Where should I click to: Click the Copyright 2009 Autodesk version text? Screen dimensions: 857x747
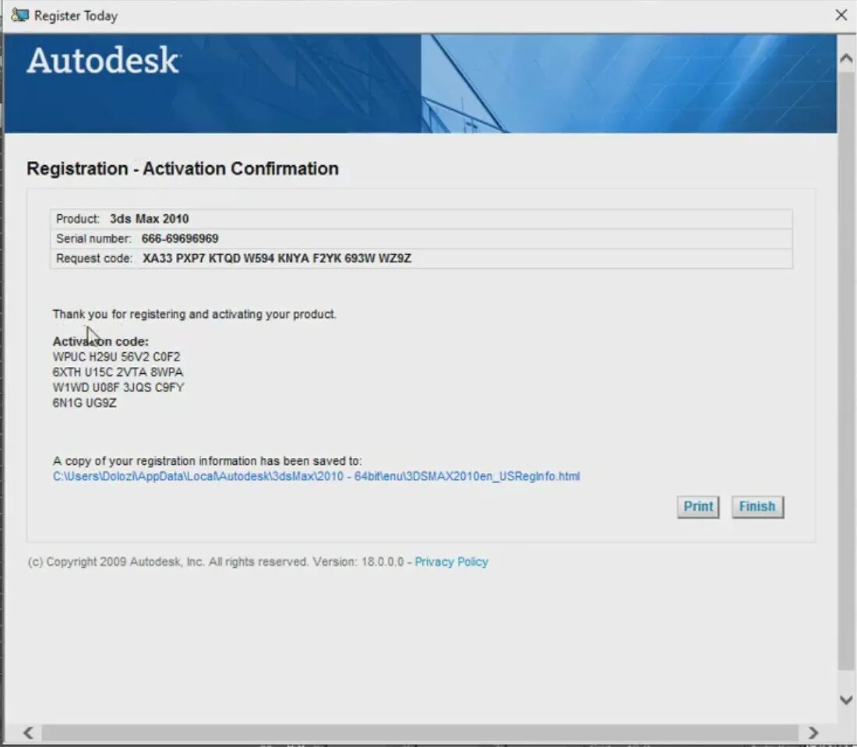(216, 562)
